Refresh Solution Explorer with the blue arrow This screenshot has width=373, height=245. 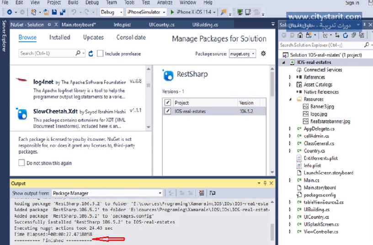[x=346, y=35]
